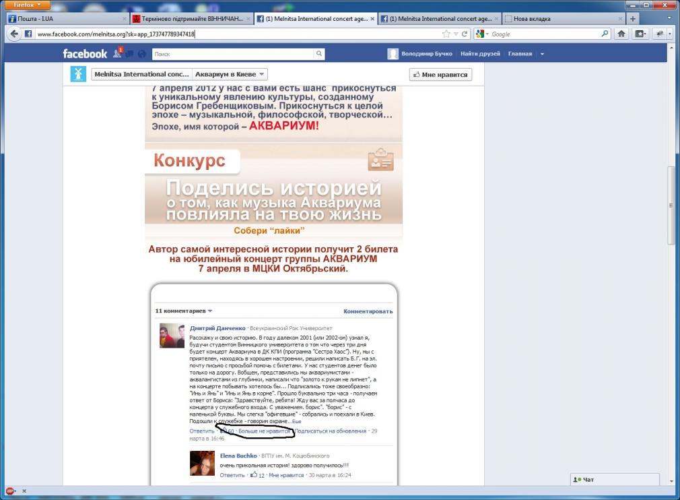The width and height of the screenshot is (680, 500).
Task: Click Подписаться на обновления link
Action: [331, 431]
